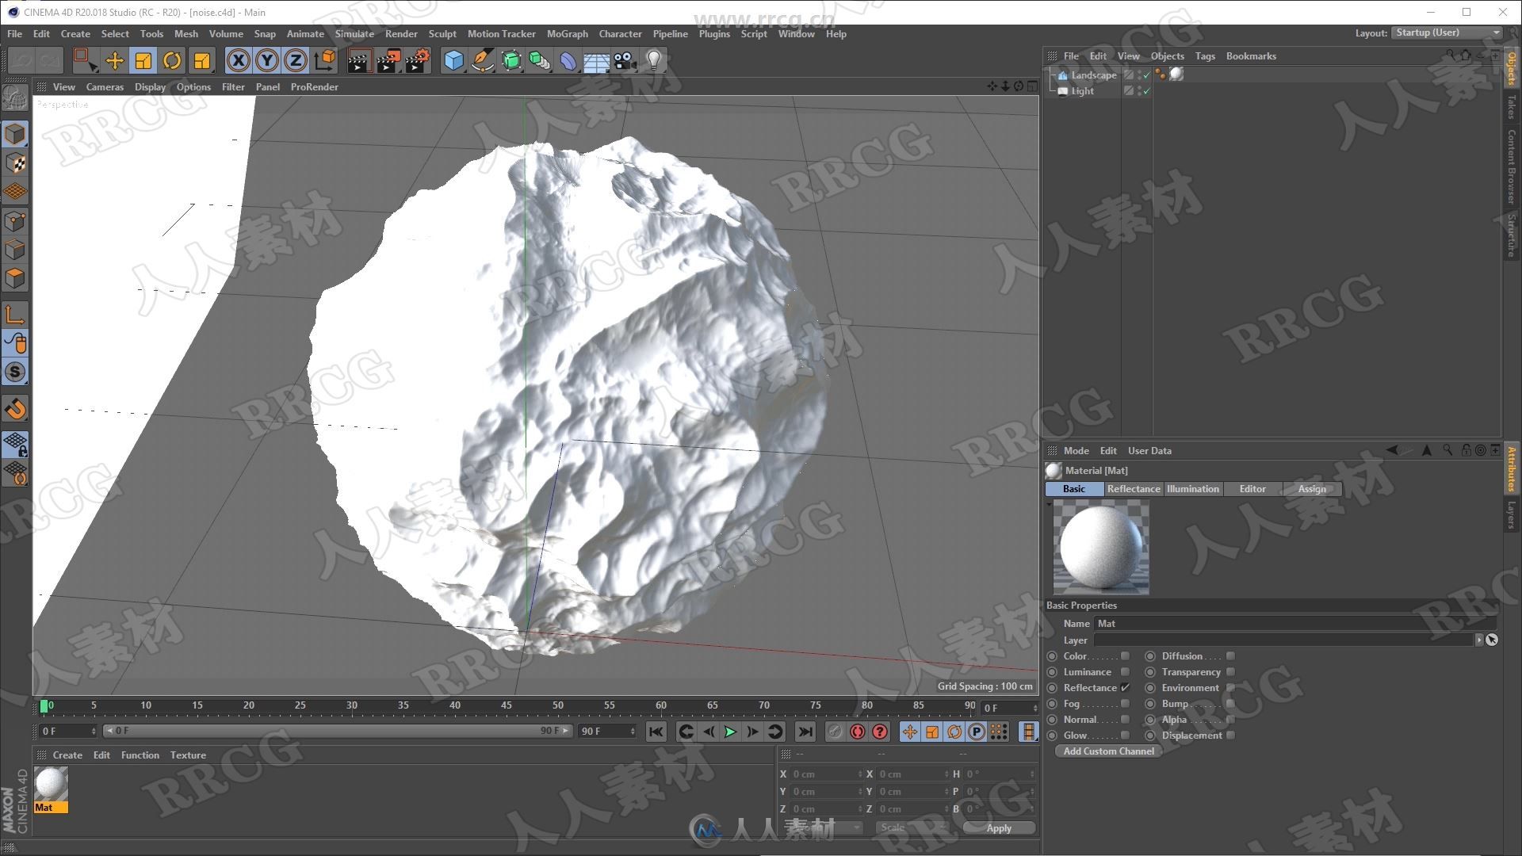Open the File menu
The height and width of the screenshot is (856, 1522).
15,34
